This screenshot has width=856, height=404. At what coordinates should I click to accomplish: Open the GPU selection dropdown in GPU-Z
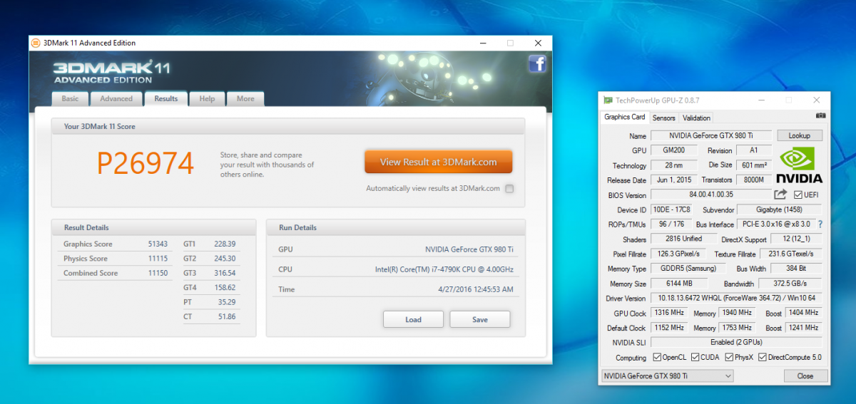(667, 375)
